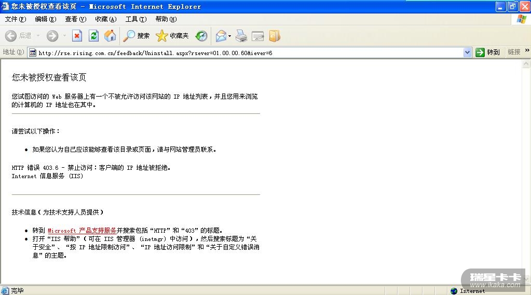Viewport: 531px width, 295px height.
Task: Refresh the page with the refresh icon
Action: pyautogui.click(x=94, y=35)
